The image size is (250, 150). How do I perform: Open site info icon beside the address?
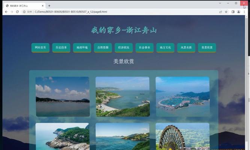coord(24,12)
